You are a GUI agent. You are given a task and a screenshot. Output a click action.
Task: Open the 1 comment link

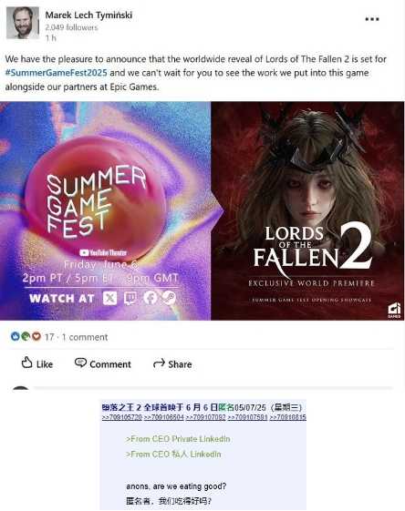pos(85,337)
